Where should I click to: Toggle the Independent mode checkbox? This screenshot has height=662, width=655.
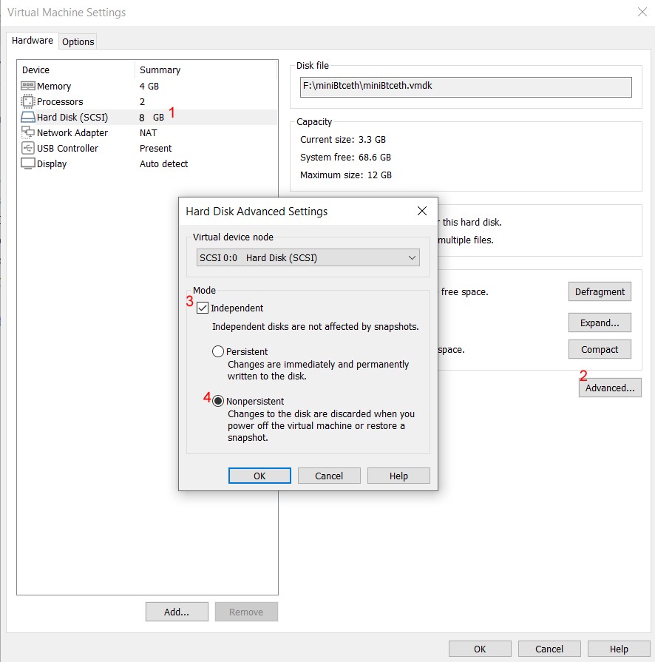[203, 308]
